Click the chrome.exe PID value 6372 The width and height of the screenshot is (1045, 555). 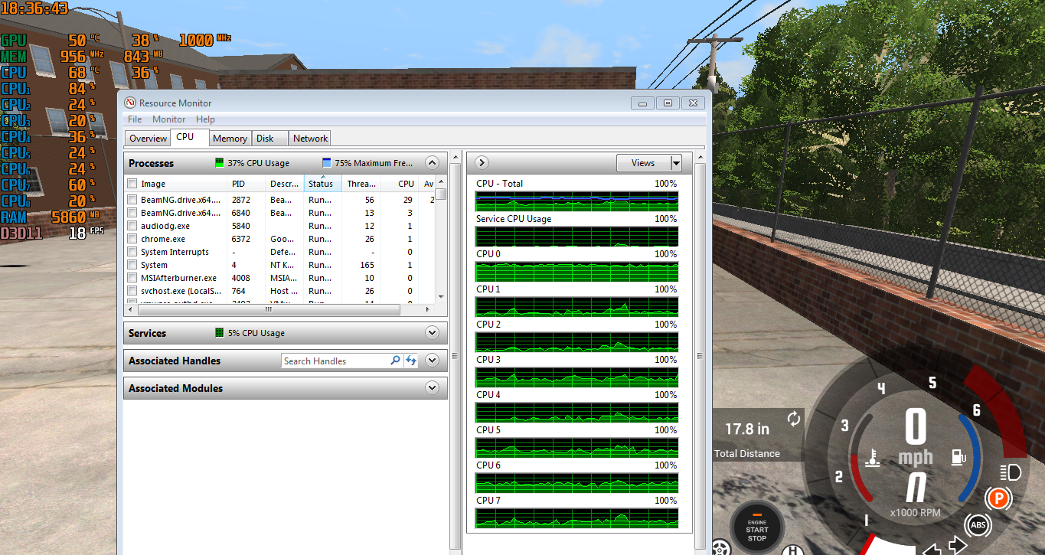point(241,239)
